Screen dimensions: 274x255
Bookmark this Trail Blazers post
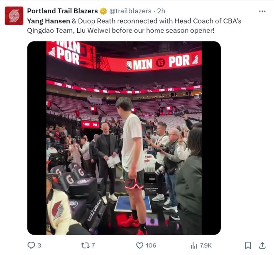pyautogui.click(x=248, y=245)
